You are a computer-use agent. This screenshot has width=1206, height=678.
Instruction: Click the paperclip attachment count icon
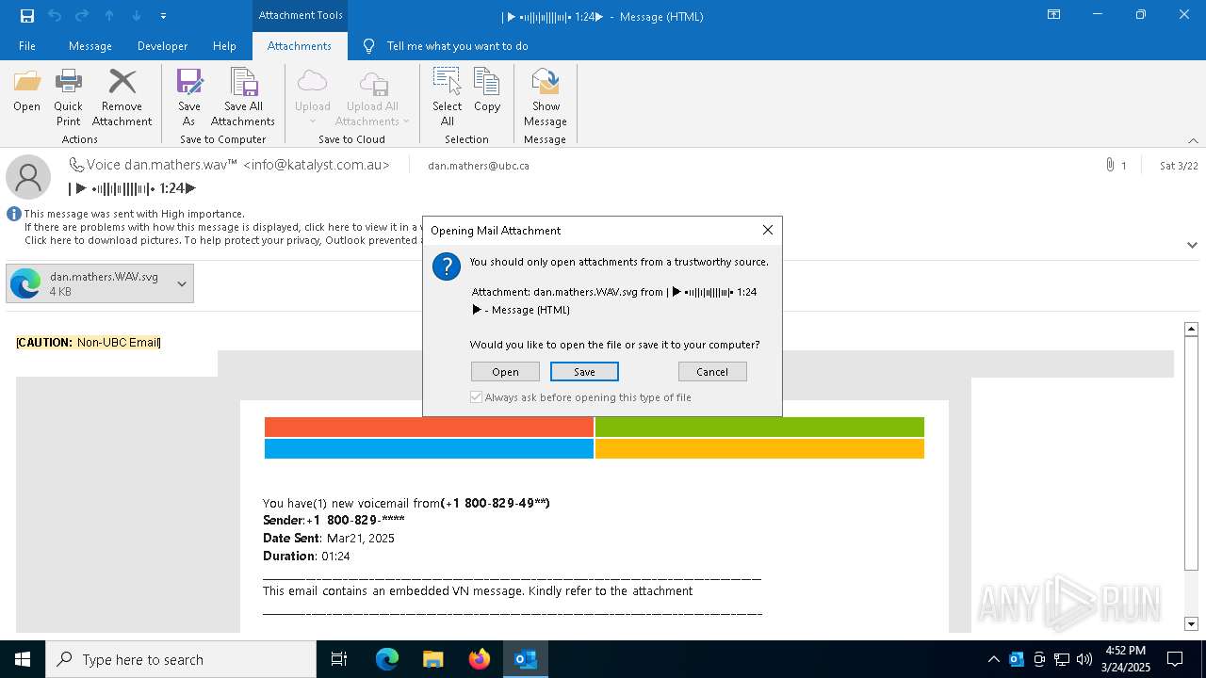tap(1110, 165)
